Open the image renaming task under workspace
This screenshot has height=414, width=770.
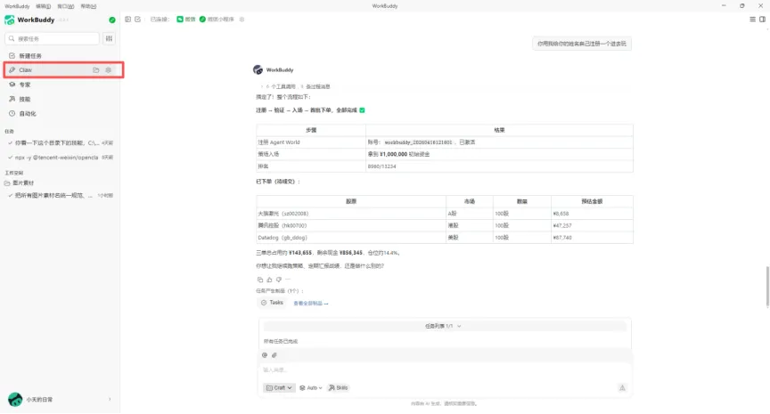click(61, 196)
